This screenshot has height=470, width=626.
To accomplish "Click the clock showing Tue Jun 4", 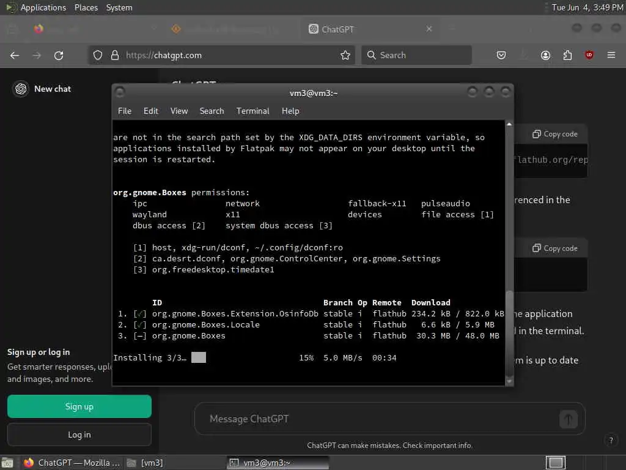I will click(587, 7).
